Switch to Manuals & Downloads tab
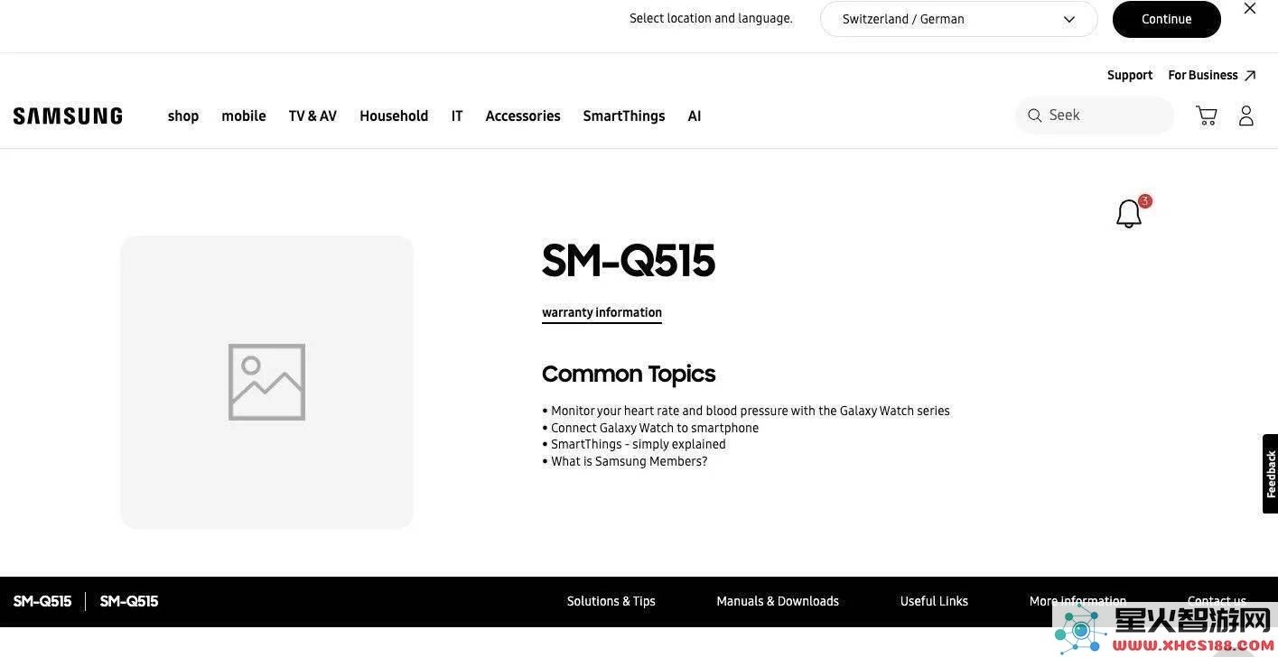Image resolution: width=1278 pixels, height=657 pixels. (x=778, y=601)
